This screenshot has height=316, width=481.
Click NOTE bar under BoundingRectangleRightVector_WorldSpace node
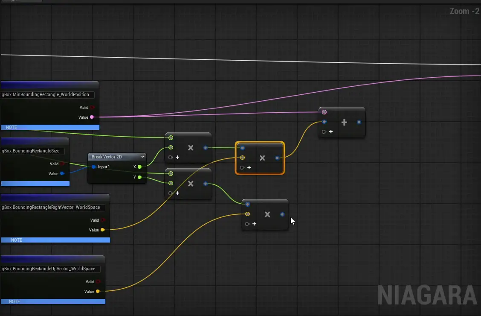(x=55, y=240)
